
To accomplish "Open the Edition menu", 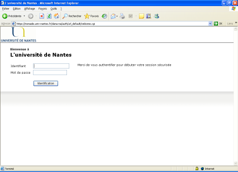I will point(17,9).
